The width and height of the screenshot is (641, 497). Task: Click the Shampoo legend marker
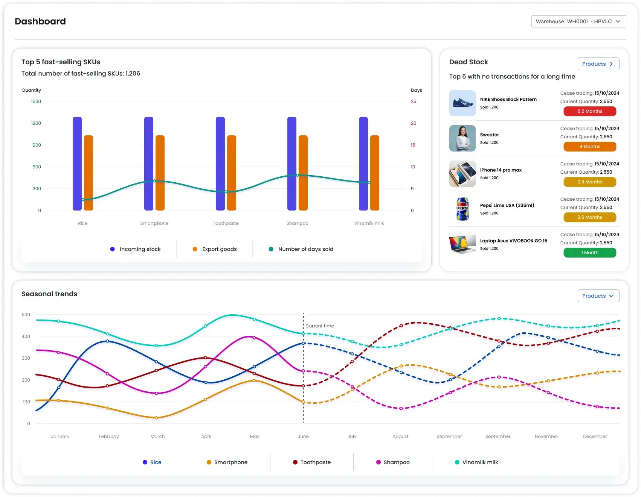coord(378,462)
